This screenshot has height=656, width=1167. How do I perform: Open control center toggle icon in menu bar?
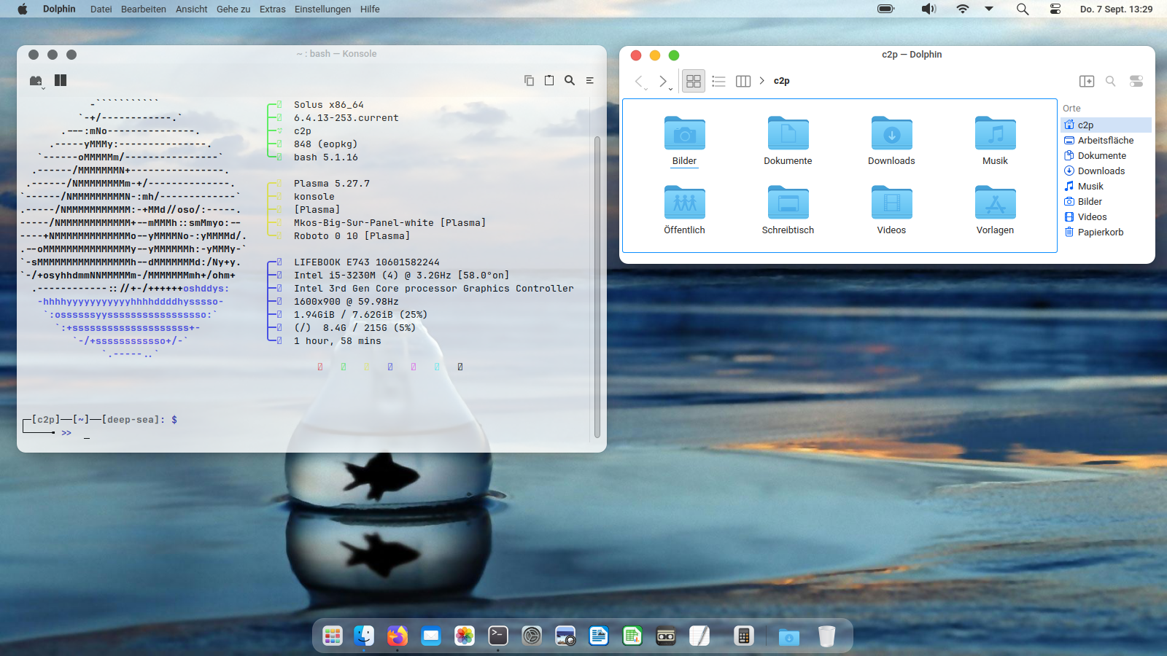(x=1055, y=9)
